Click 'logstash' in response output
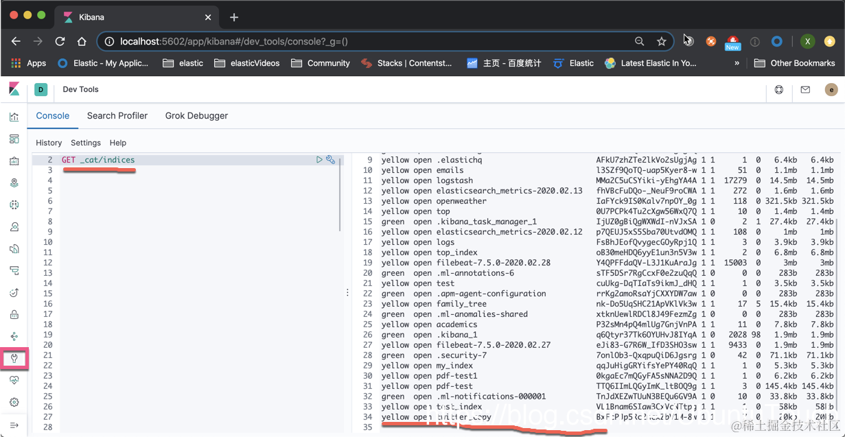 pos(454,180)
